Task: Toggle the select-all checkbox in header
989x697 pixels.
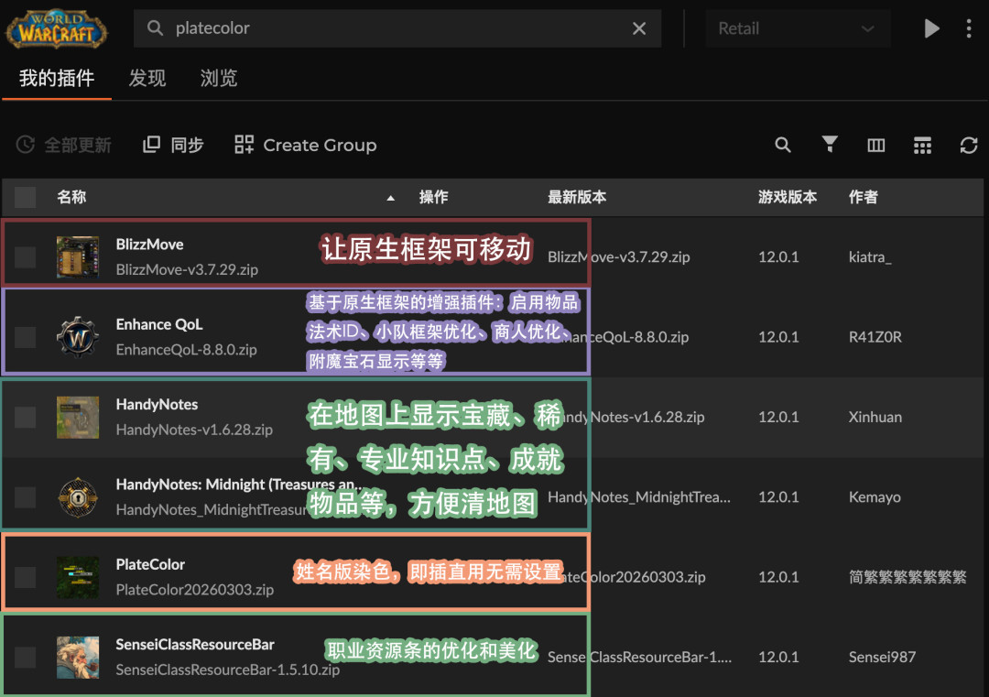Action: click(26, 198)
